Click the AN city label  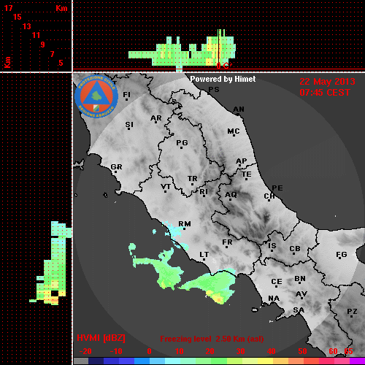tap(239, 109)
